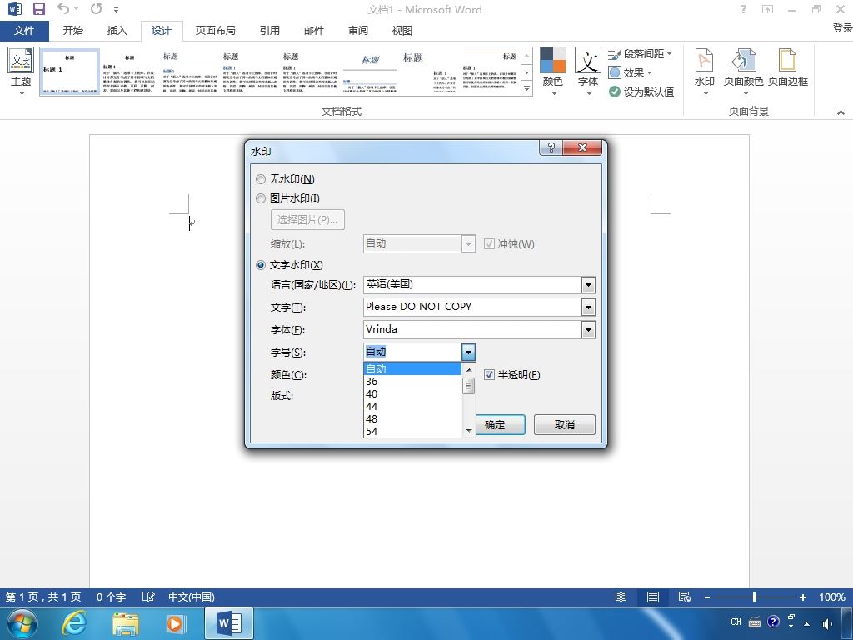Viewport: 853px width, 640px height.
Task: Switch to the References (引用) tab
Action: (269, 31)
